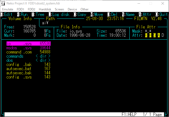Open the Other menu
169x117 pixels.
(85, 9)
